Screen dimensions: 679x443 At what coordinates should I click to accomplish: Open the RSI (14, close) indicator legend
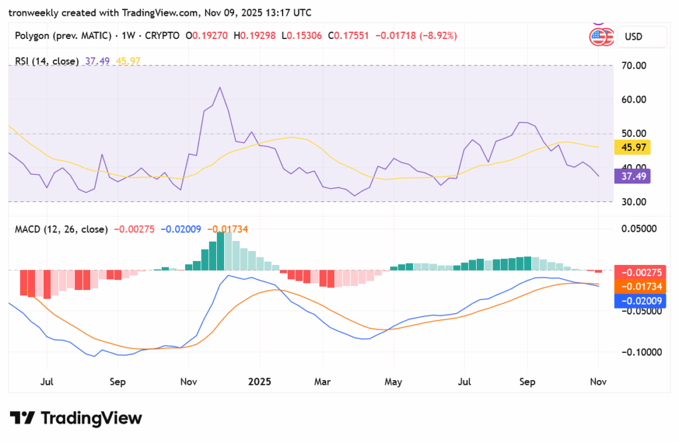coord(47,61)
